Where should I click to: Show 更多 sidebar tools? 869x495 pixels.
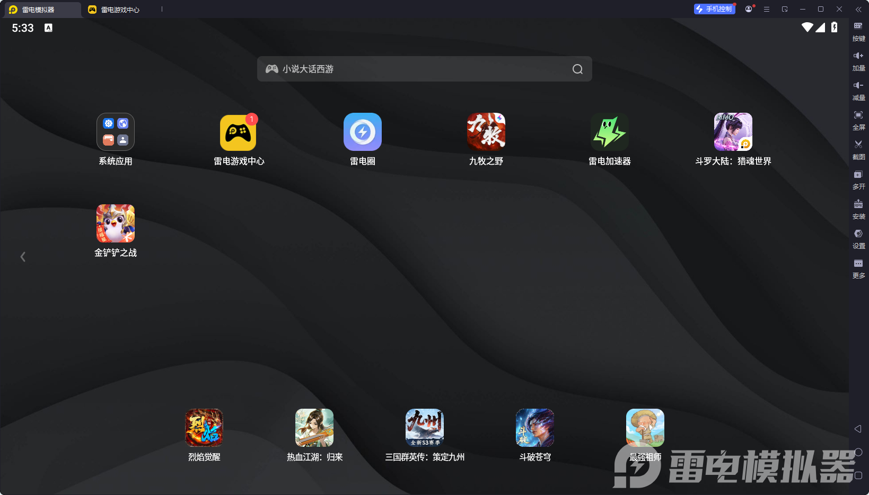pyautogui.click(x=858, y=268)
